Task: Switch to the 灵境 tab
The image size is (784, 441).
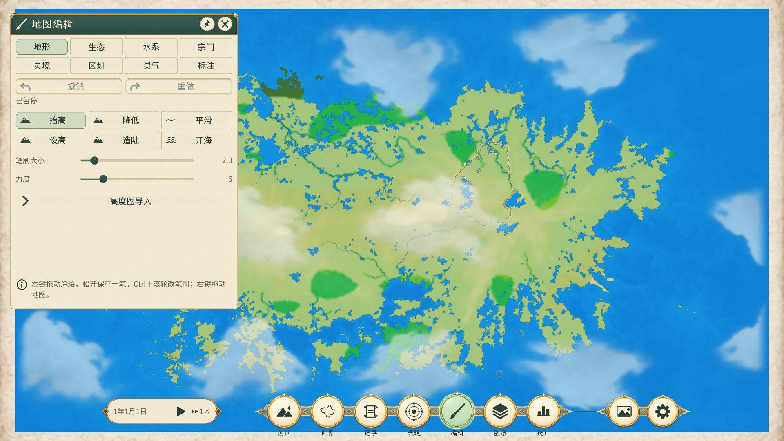Action: pos(42,65)
